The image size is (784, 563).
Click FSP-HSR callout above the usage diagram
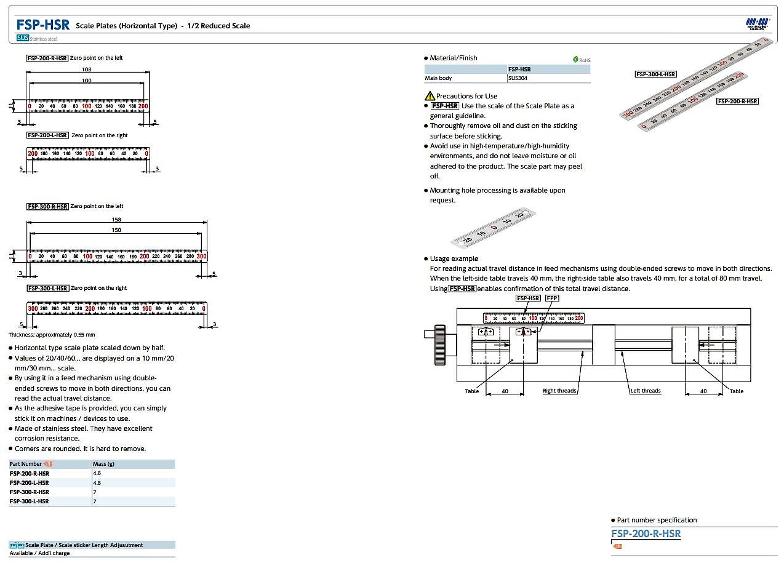529,298
